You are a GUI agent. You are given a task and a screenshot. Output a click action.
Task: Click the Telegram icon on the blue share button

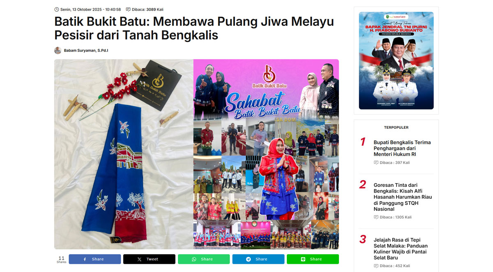coord(249,259)
